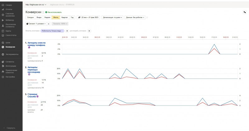
Task: Open calendar for 22 янв — 21 фев 2023
Action: pyautogui.click(x=88, y=17)
